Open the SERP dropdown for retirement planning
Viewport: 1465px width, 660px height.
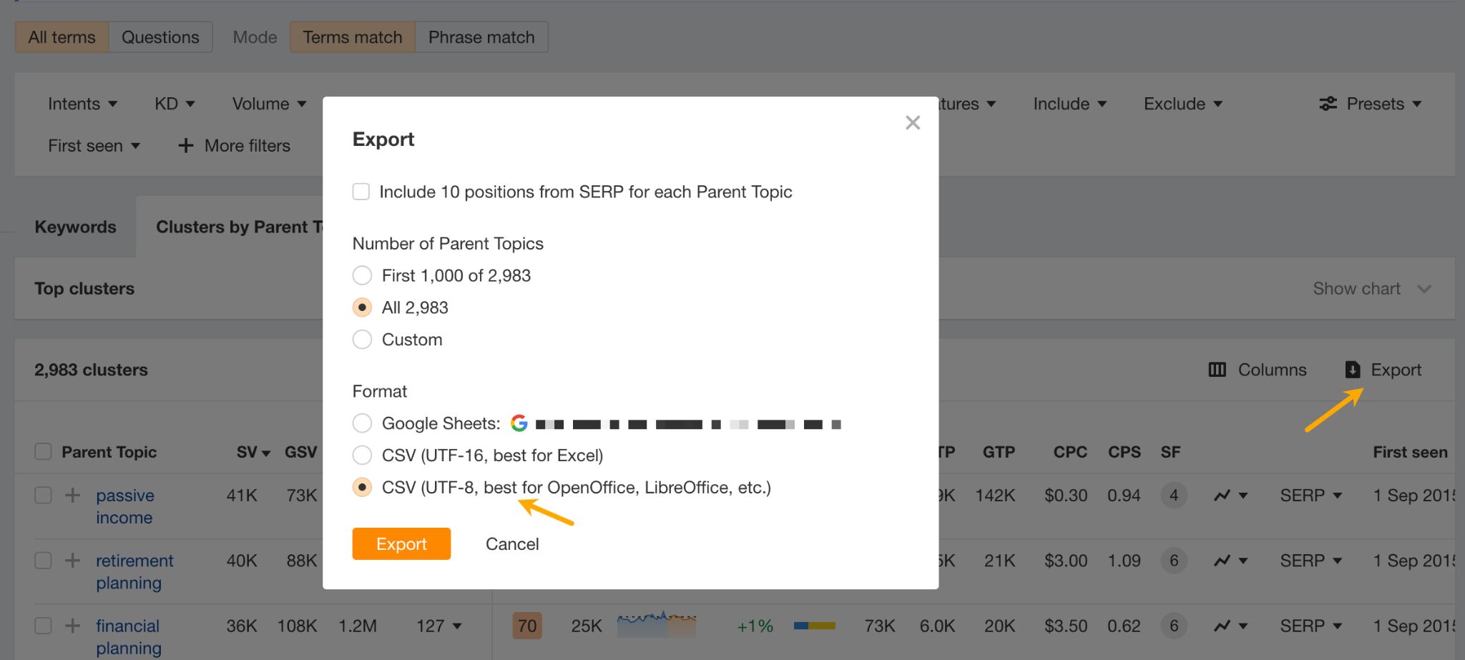point(1310,561)
